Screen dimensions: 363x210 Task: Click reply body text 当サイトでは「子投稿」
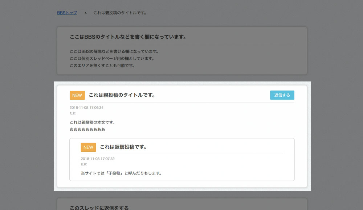[121, 173]
